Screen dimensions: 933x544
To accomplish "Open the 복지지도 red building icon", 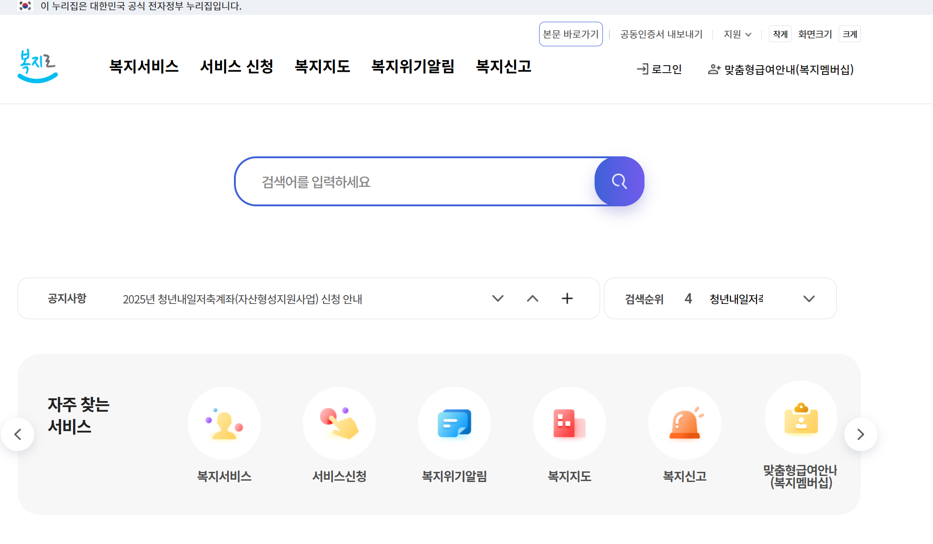I will click(569, 423).
